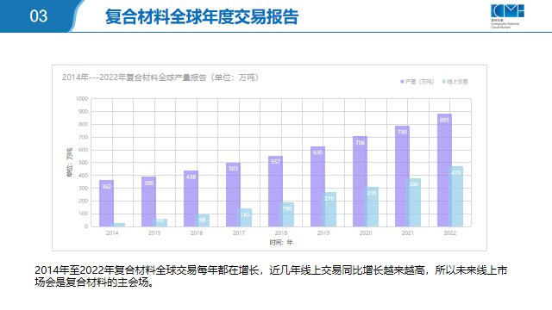Select the 2022 purple bar labeled 885

tap(444, 170)
